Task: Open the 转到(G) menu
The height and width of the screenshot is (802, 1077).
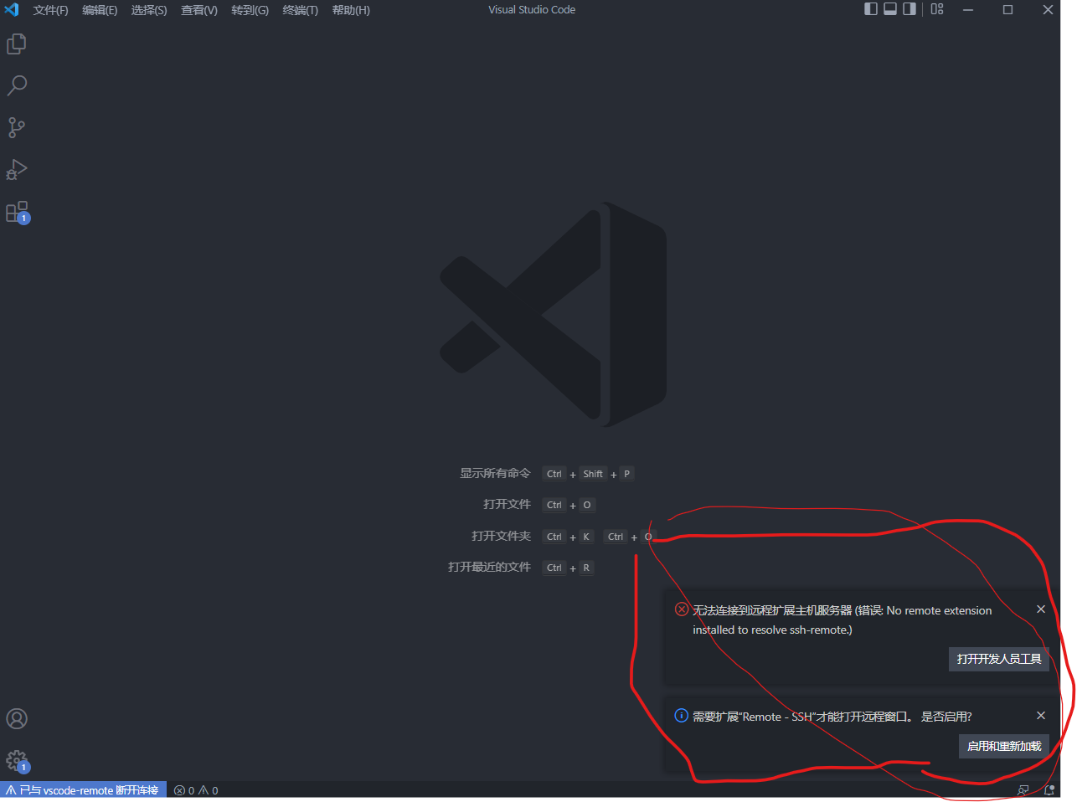Action: (x=250, y=10)
